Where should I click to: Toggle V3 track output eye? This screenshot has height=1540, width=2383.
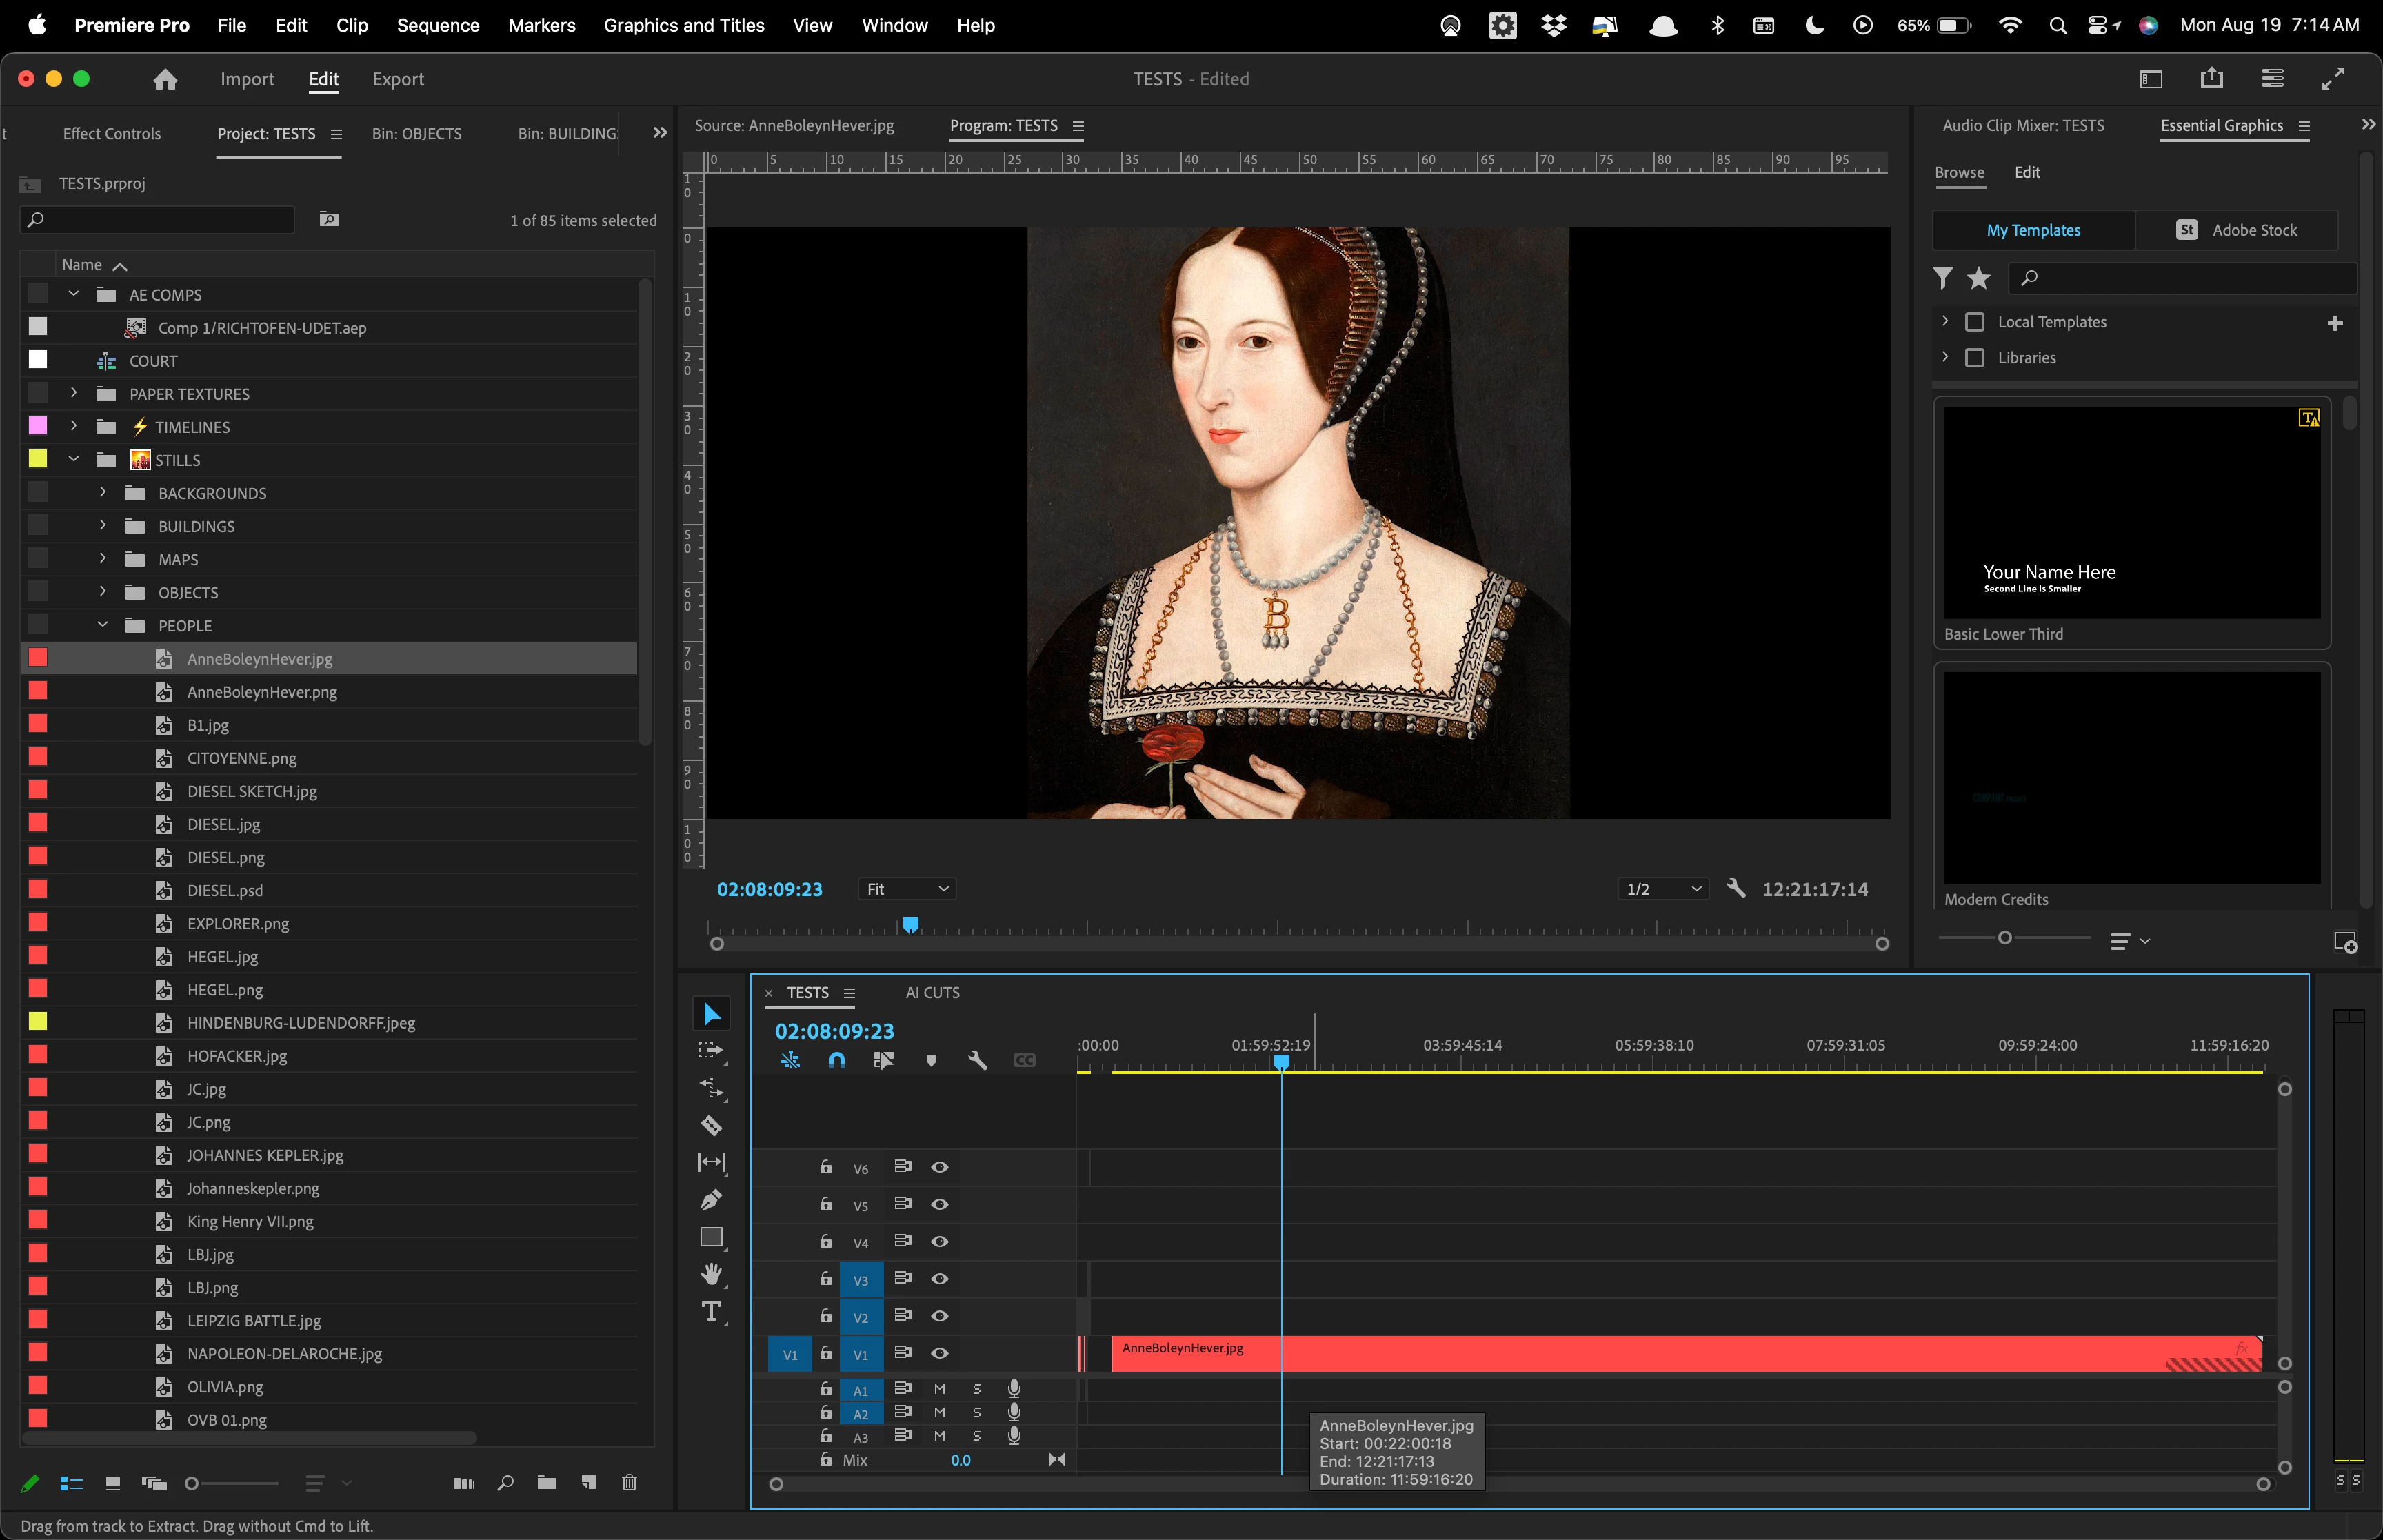coord(939,1278)
